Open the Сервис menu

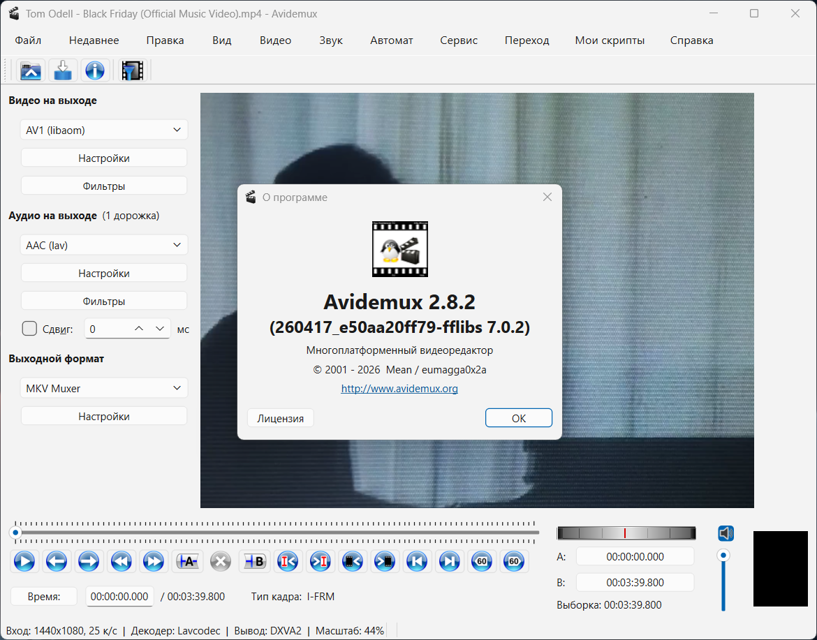(459, 40)
